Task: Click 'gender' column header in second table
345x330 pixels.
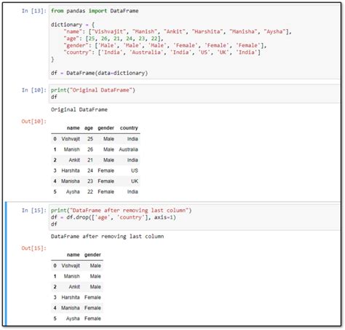Action: pyautogui.click(x=92, y=255)
